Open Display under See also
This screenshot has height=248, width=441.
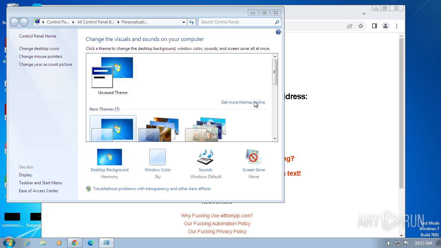[25, 175]
